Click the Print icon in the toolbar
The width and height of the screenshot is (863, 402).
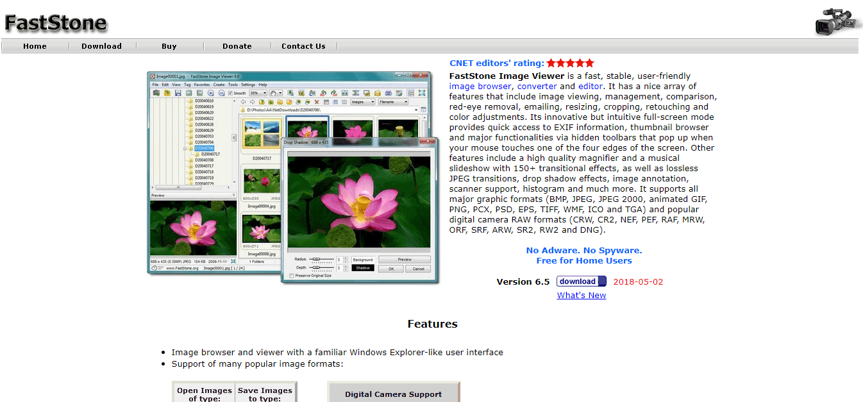(388, 92)
